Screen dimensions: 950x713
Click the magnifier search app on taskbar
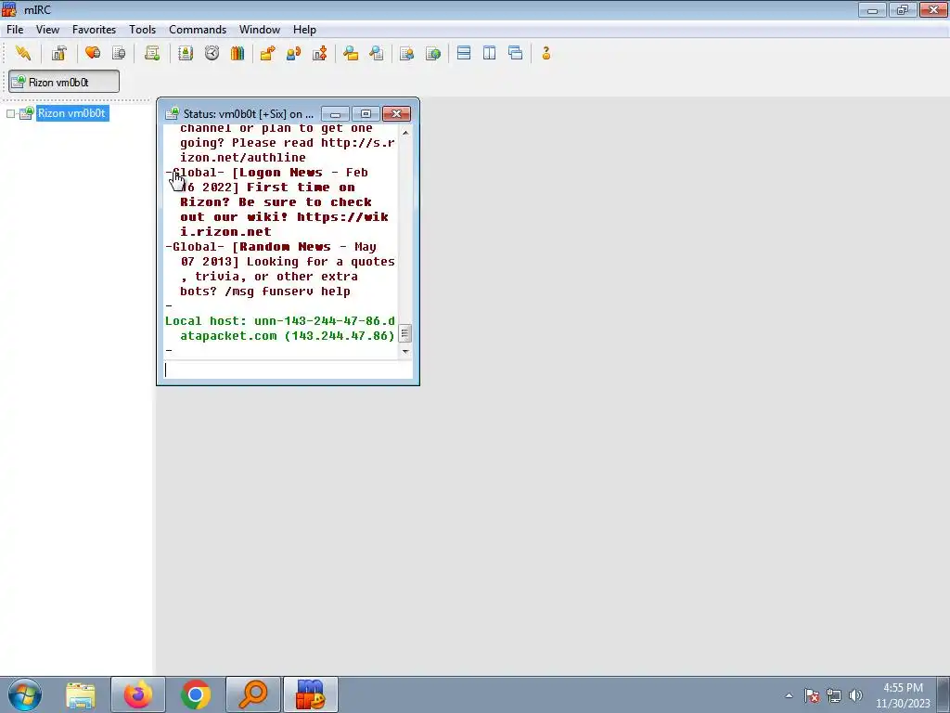point(253,694)
